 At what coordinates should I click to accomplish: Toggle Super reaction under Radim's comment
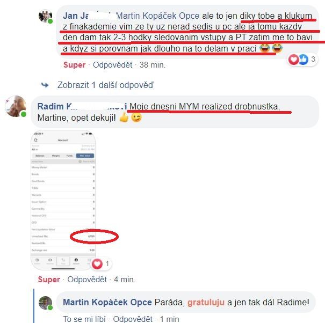pyautogui.click(x=49, y=280)
